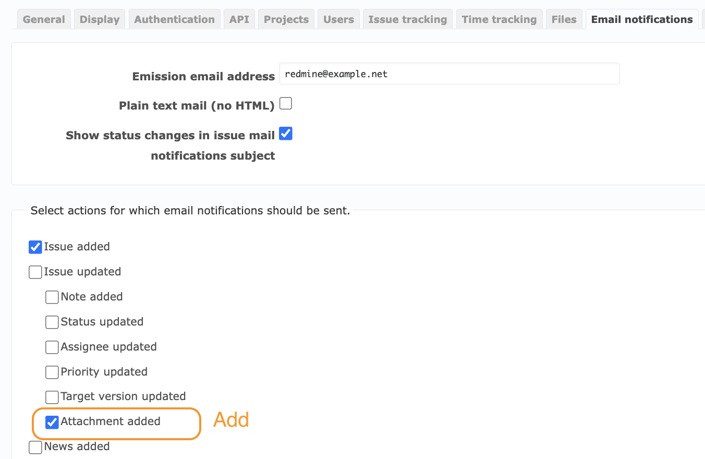The width and height of the screenshot is (705, 459).
Task: Uncheck Show status changes in subject
Action: tap(286, 134)
